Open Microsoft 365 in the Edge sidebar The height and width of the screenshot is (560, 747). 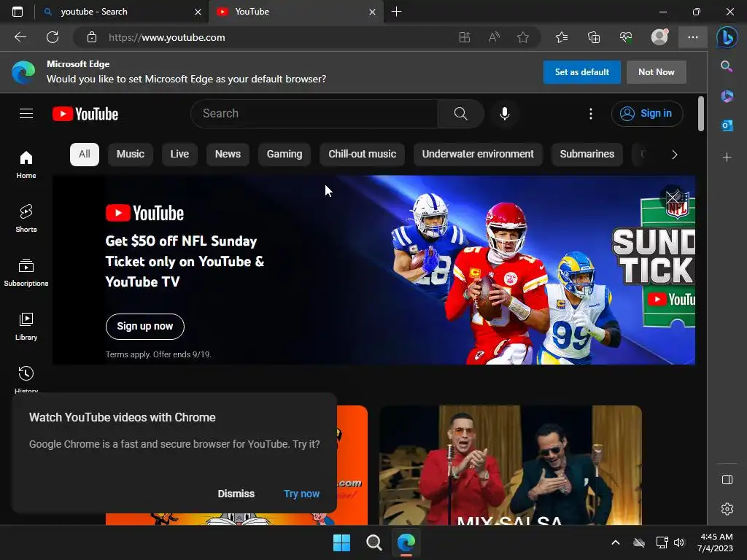727,96
